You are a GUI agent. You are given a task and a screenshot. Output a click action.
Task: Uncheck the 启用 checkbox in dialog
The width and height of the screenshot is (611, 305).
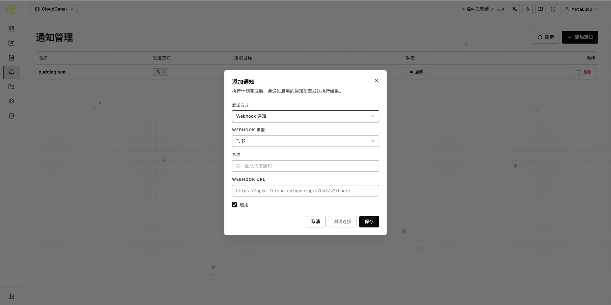(235, 205)
